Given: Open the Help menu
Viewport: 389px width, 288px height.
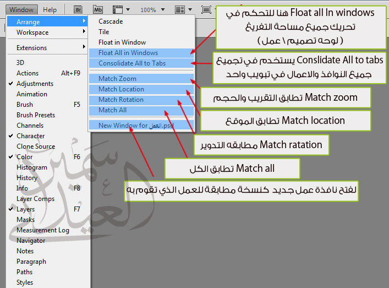Looking at the screenshot, I should [x=50, y=10].
